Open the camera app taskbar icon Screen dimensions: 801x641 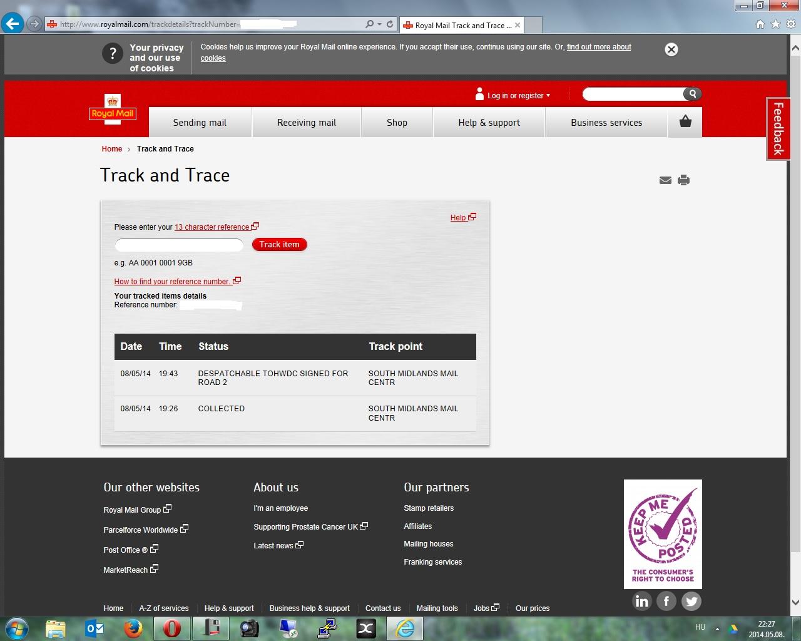pyautogui.click(x=249, y=628)
